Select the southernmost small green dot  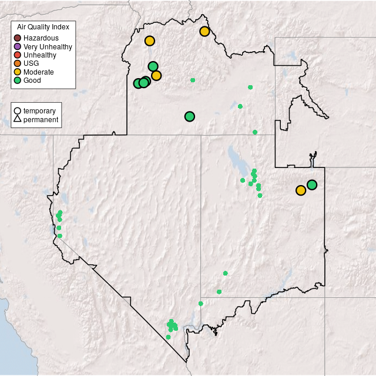coord(168,337)
